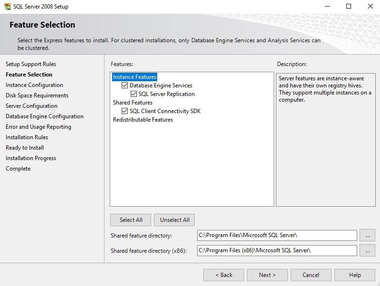Edit the Shared feature directory (x86) field
This screenshot has height=286, width=380.
pyautogui.click(x=277, y=251)
